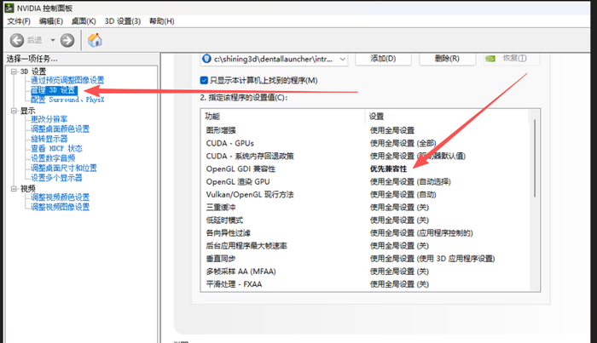Click the 设置 column header
This screenshot has width=597, height=343.
[447, 117]
